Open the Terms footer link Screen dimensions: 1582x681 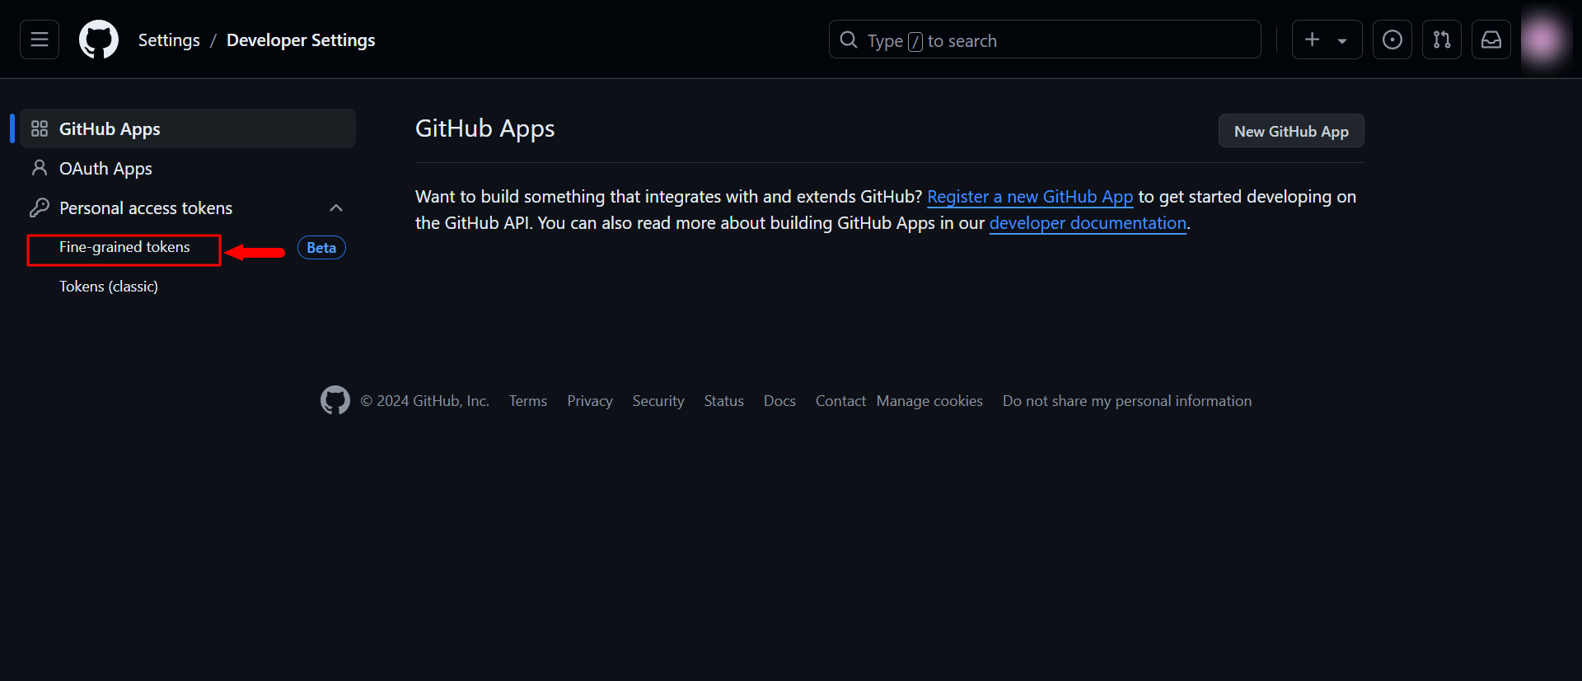(x=528, y=401)
